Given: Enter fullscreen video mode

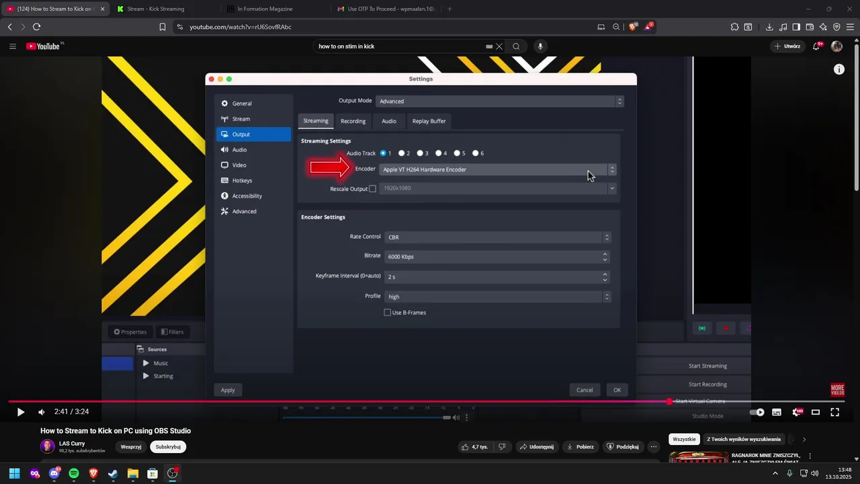Looking at the screenshot, I should (835, 412).
